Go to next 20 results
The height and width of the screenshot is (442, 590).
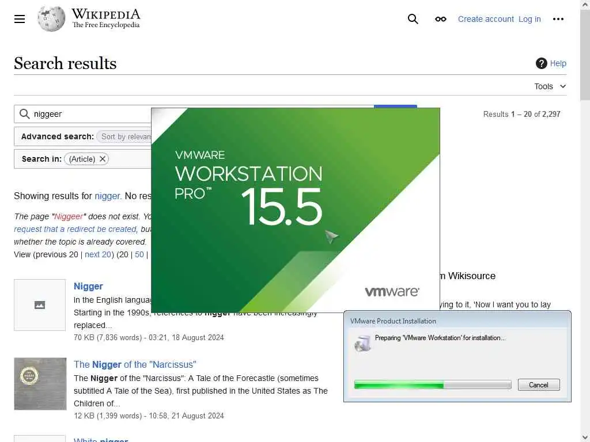pos(98,254)
